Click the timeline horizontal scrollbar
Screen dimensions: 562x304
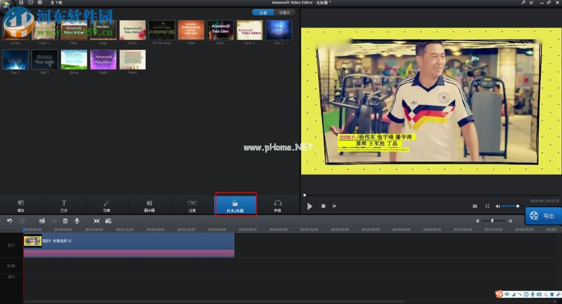[x=215, y=302]
